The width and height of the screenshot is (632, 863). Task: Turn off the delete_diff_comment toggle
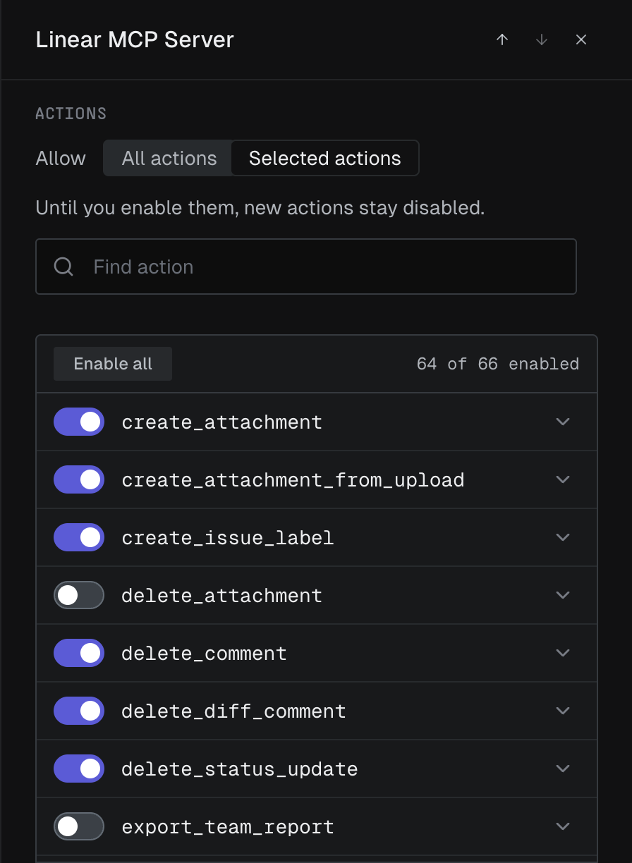79,711
